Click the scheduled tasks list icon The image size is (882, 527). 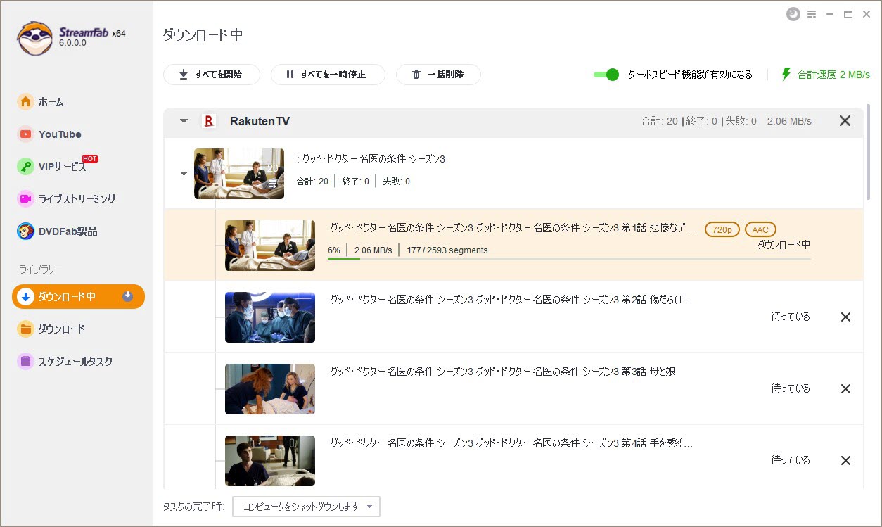25,362
